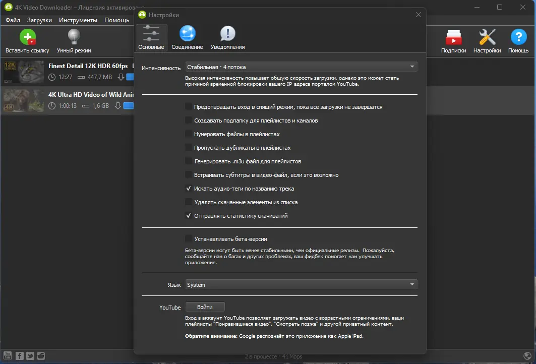Click status text 2 в процессе

point(261,356)
